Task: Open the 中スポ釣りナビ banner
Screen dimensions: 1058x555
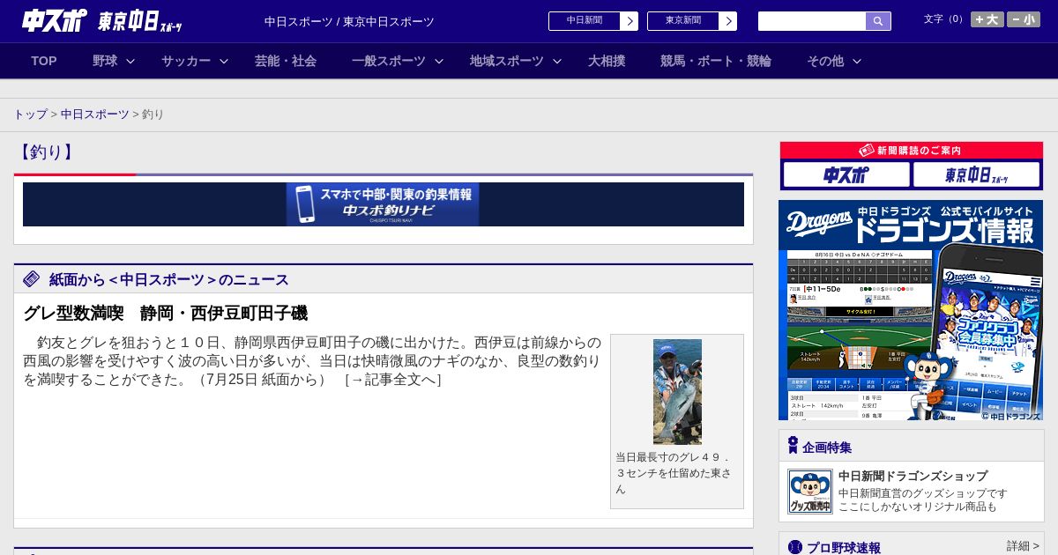Action: [x=383, y=204]
